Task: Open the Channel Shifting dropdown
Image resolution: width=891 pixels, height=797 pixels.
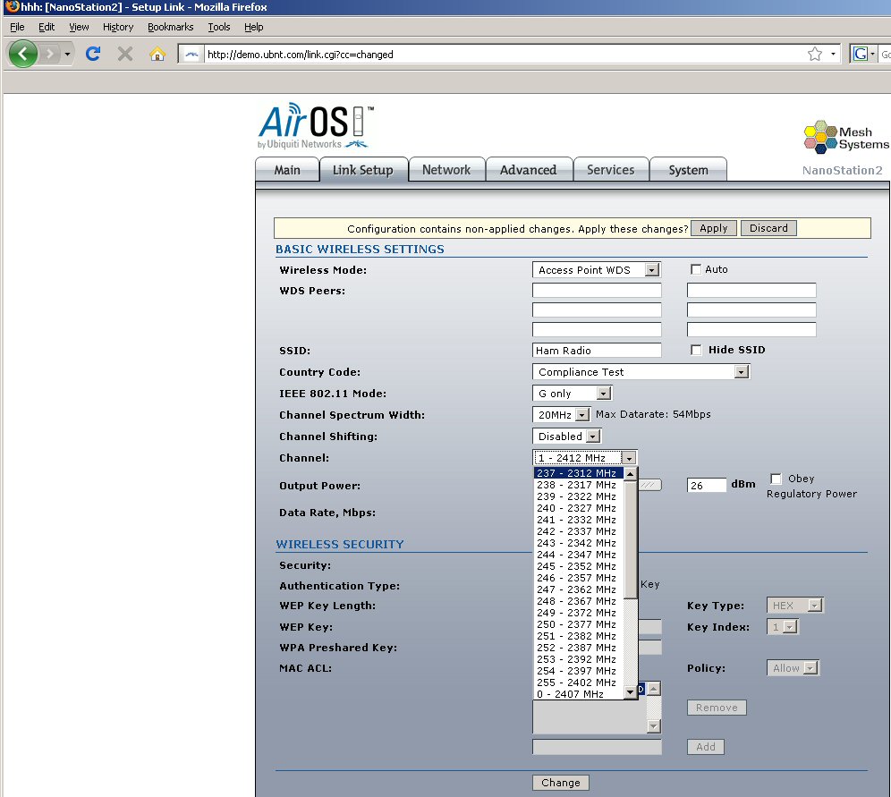Action: click(566, 437)
